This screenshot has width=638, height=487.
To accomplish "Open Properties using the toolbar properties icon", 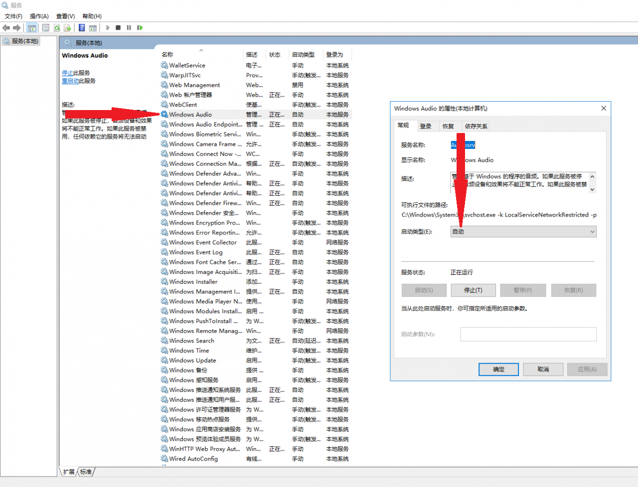I will click(x=46, y=28).
